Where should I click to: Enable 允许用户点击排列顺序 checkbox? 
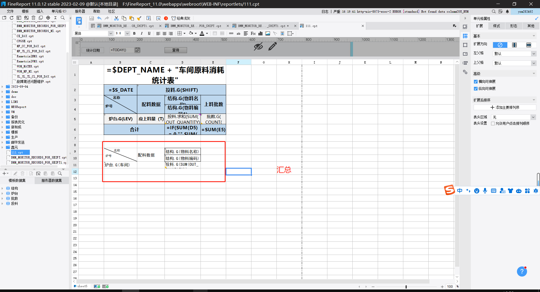pos(493,123)
